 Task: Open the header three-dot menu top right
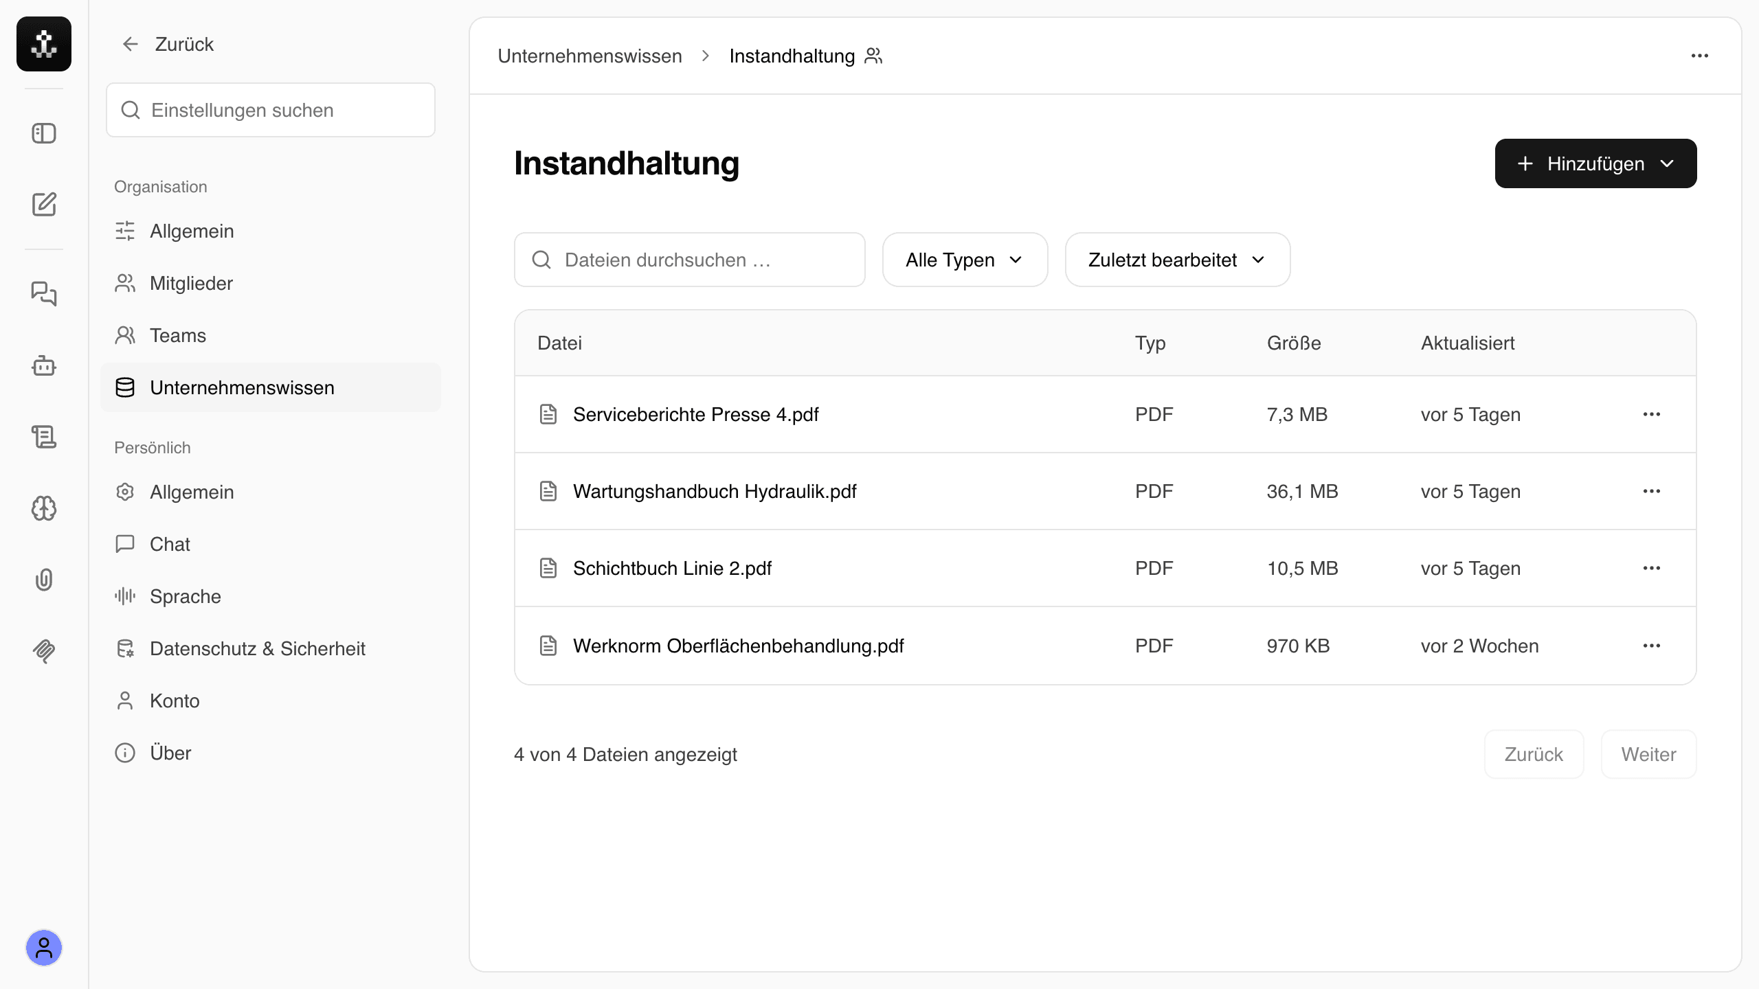pyautogui.click(x=1700, y=56)
